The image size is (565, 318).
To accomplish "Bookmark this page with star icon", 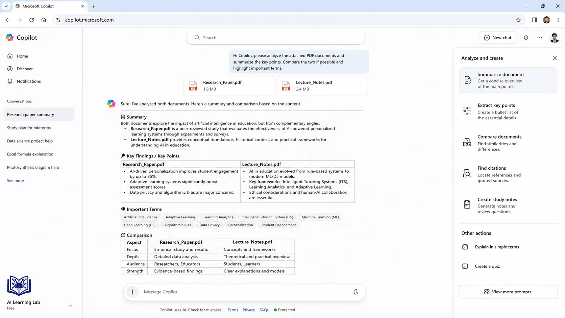I will pos(518,20).
